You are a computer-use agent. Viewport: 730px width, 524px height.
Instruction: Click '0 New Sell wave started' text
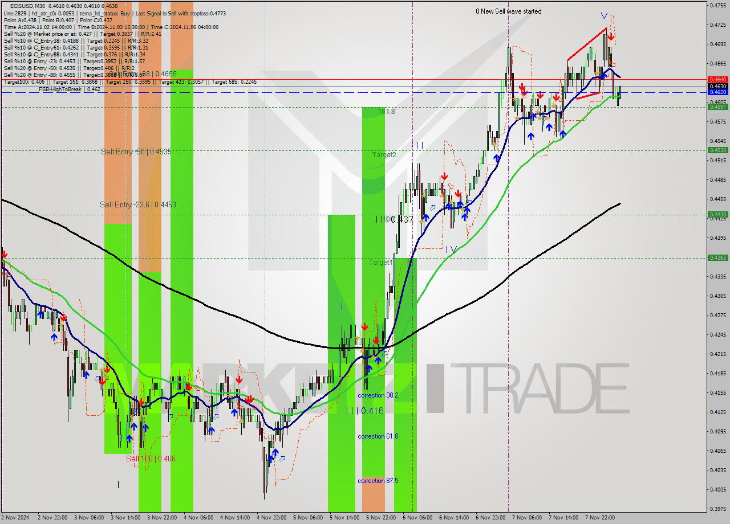tap(509, 11)
